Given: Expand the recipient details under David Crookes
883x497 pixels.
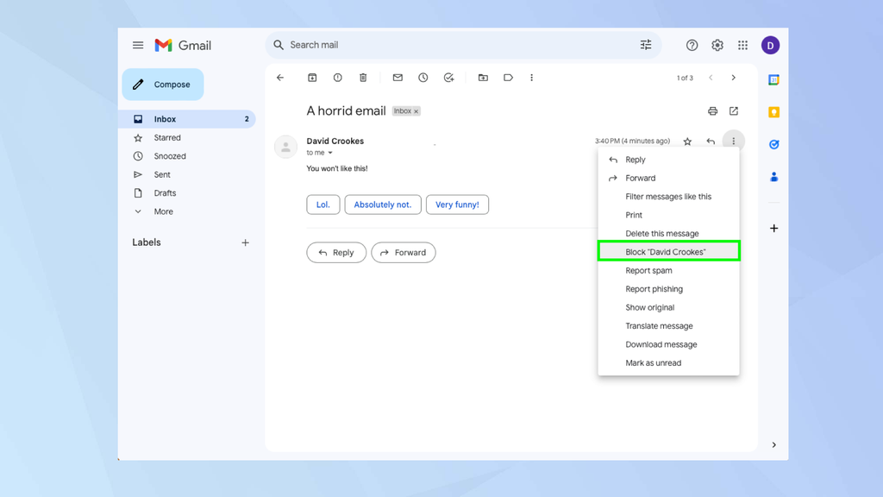Looking at the screenshot, I should [x=332, y=152].
